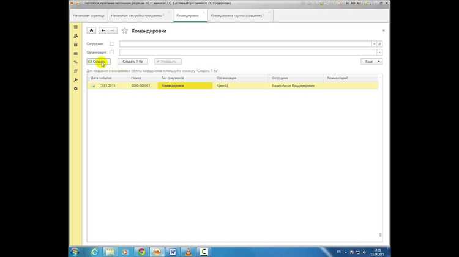Select the employee name cell in the row
459x257 pixels.
[293, 85]
